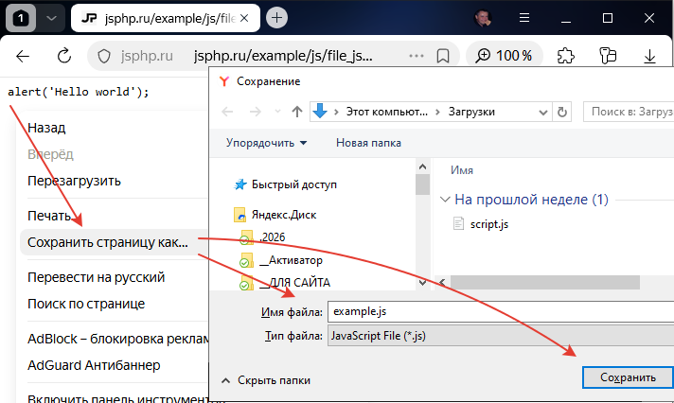The height and width of the screenshot is (403, 674).
Task: Reload the page with refresh icon
Action: click(65, 56)
